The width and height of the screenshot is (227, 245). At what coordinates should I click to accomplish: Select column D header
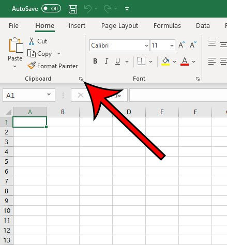[x=129, y=112]
